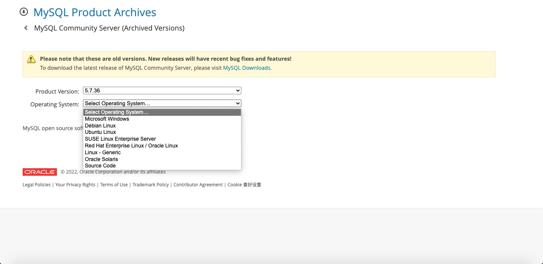Select Red Hat Enterprise Linux / Oracle Linux
The image size is (543, 264).
point(162,146)
